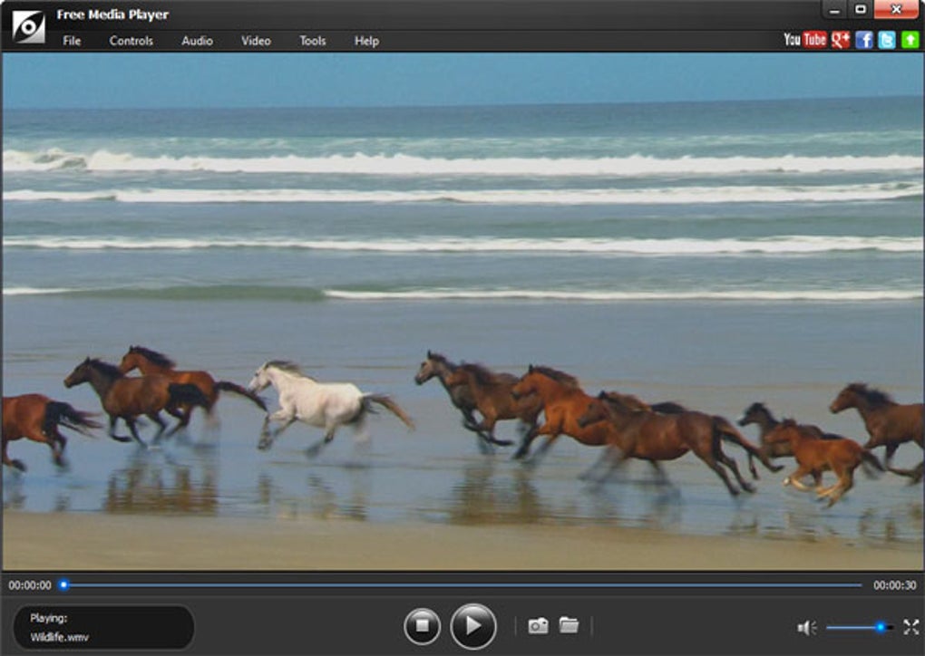Click the Free Media Player title text

pyautogui.click(x=112, y=14)
